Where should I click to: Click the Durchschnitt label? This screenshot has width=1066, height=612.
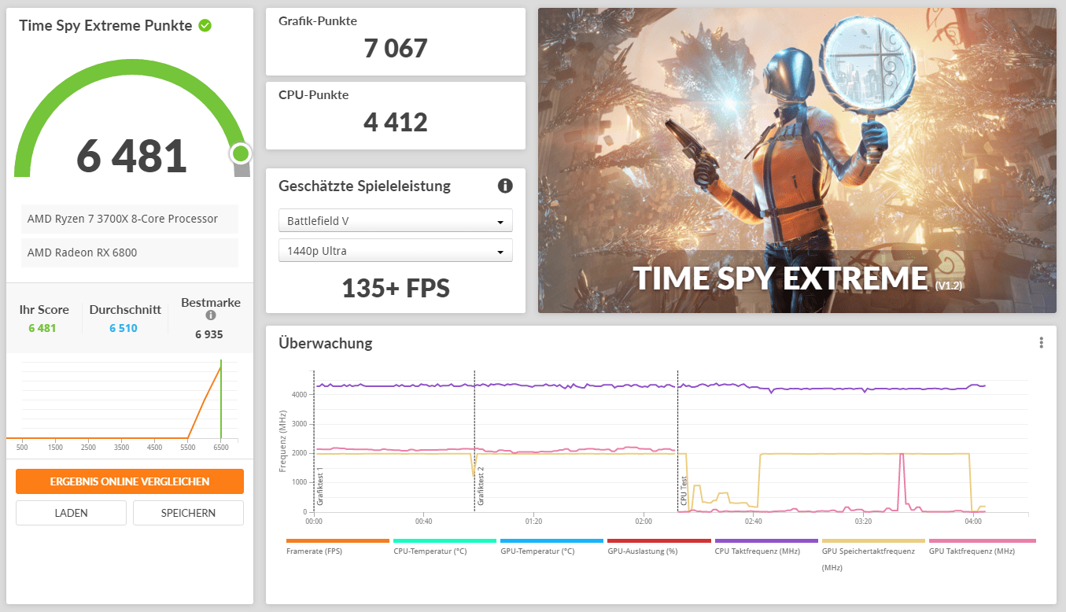coord(125,310)
